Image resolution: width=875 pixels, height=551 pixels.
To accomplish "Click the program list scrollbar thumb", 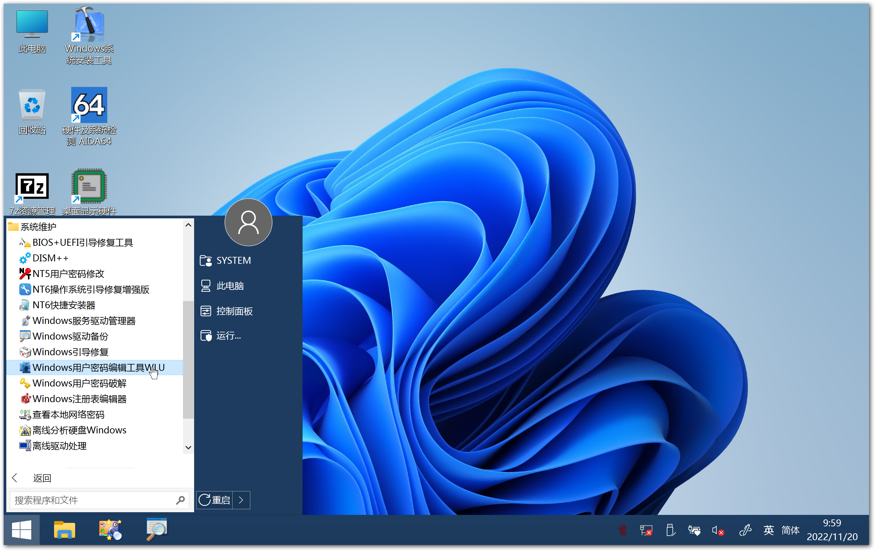I will (x=188, y=360).
